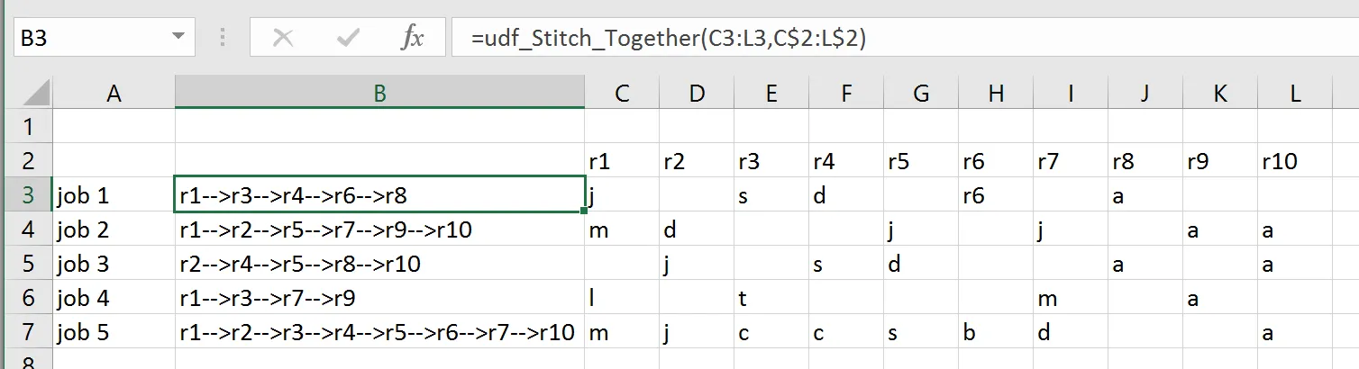This screenshot has height=369, width=1359.
Task: Click the Select All corner triangle
Action: (36, 92)
